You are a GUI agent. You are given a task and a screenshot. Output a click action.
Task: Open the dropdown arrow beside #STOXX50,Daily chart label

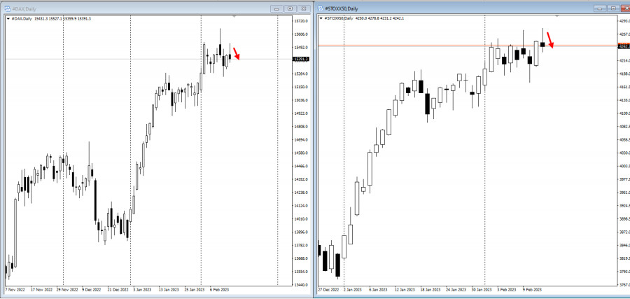pyautogui.click(x=321, y=18)
